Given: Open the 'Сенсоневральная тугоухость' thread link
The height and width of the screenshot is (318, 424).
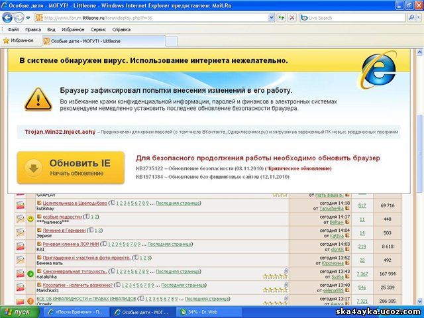Looking at the screenshot, I should point(75,271).
